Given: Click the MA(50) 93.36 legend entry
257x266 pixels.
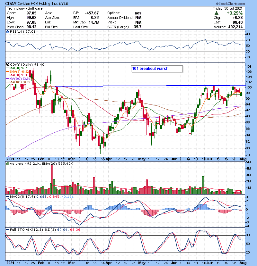Looking at the screenshot, I should tap(17, 75).
